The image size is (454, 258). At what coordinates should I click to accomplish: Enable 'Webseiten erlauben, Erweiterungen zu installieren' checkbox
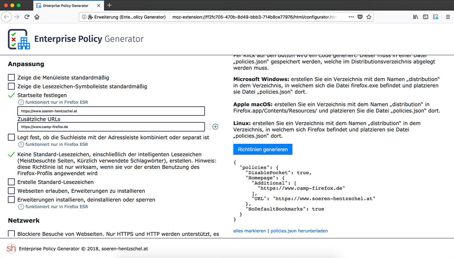[x=11, y=191]
